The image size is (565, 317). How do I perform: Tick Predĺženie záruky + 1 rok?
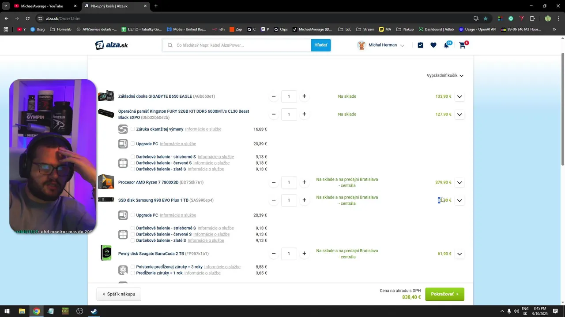[133, 273]
